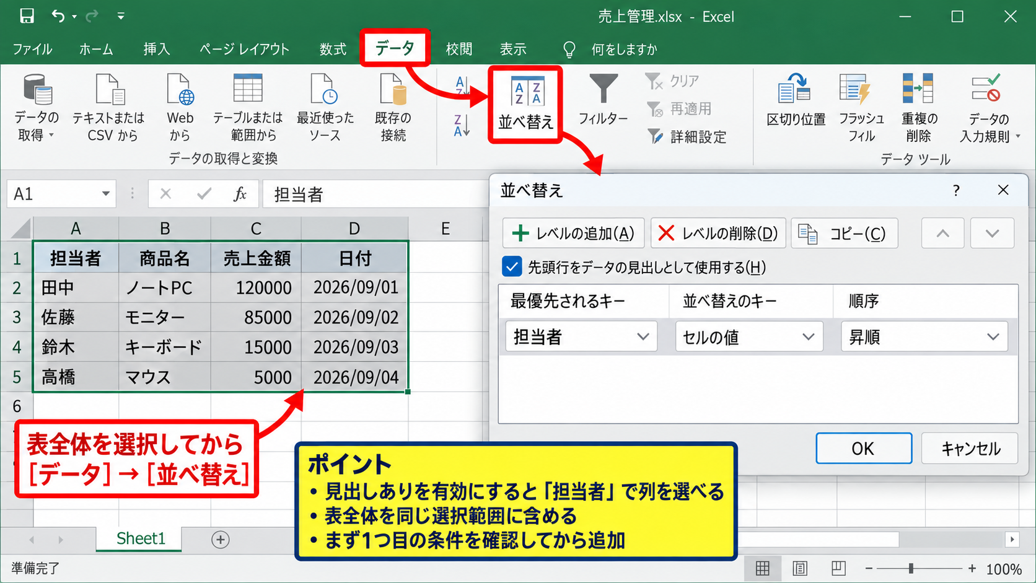
Task: Open the 数式 ribbon tab
Action: (333, 49)
